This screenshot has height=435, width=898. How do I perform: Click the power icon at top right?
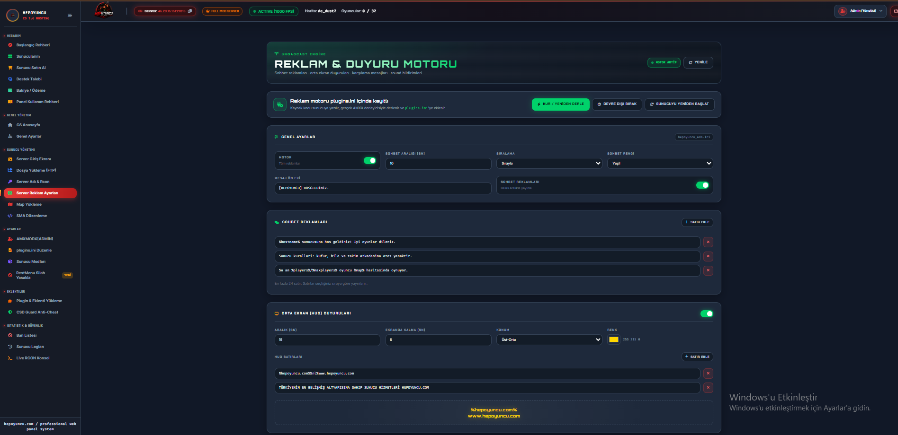point(895,11)
